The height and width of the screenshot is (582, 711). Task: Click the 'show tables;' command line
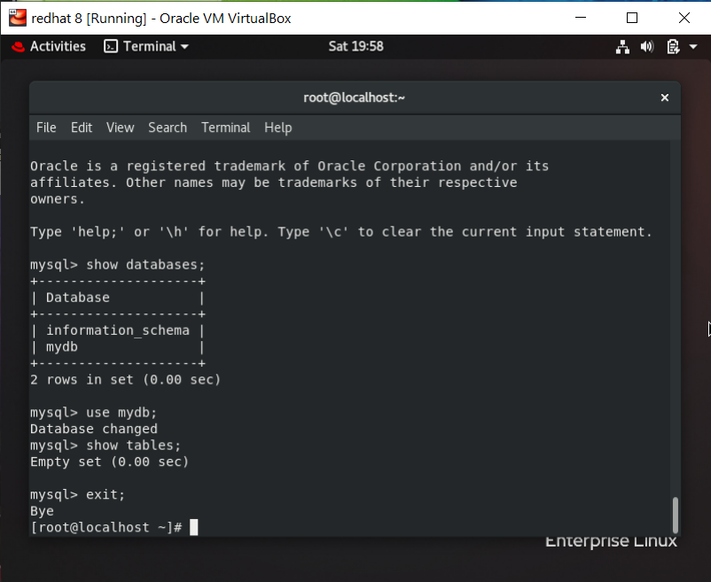105,446
